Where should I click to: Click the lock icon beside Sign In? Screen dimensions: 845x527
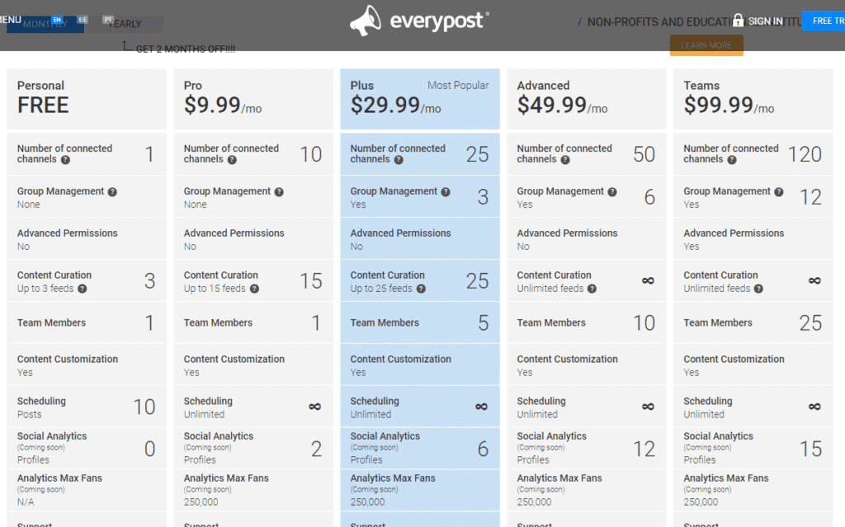tap(739, 21)
